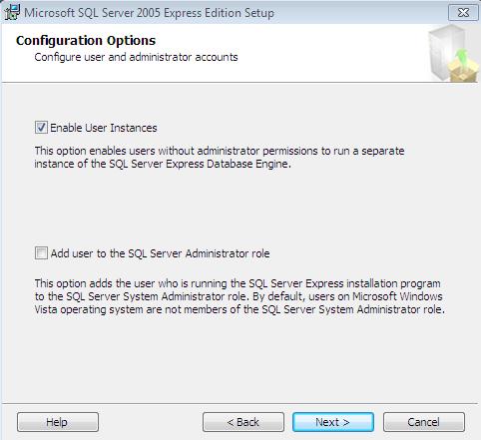The height and width of the screenshot is (440, 481).
Task: Click the words 'SQL Server Express Database Engine'
Action: (200, 164)
